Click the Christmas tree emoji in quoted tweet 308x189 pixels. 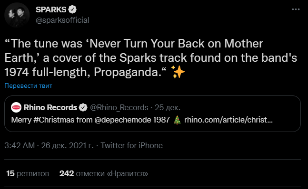point(177,120)
